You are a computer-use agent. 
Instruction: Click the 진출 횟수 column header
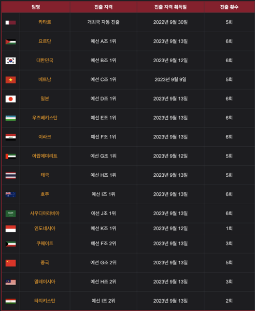pos(229,7)
